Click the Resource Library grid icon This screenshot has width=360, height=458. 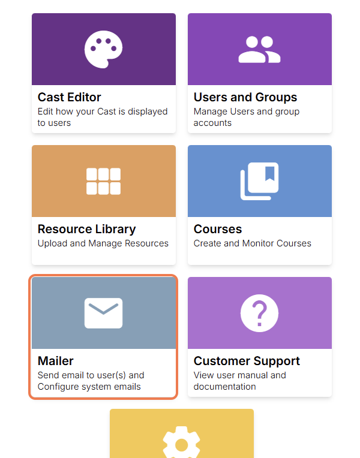pos(103,181)
